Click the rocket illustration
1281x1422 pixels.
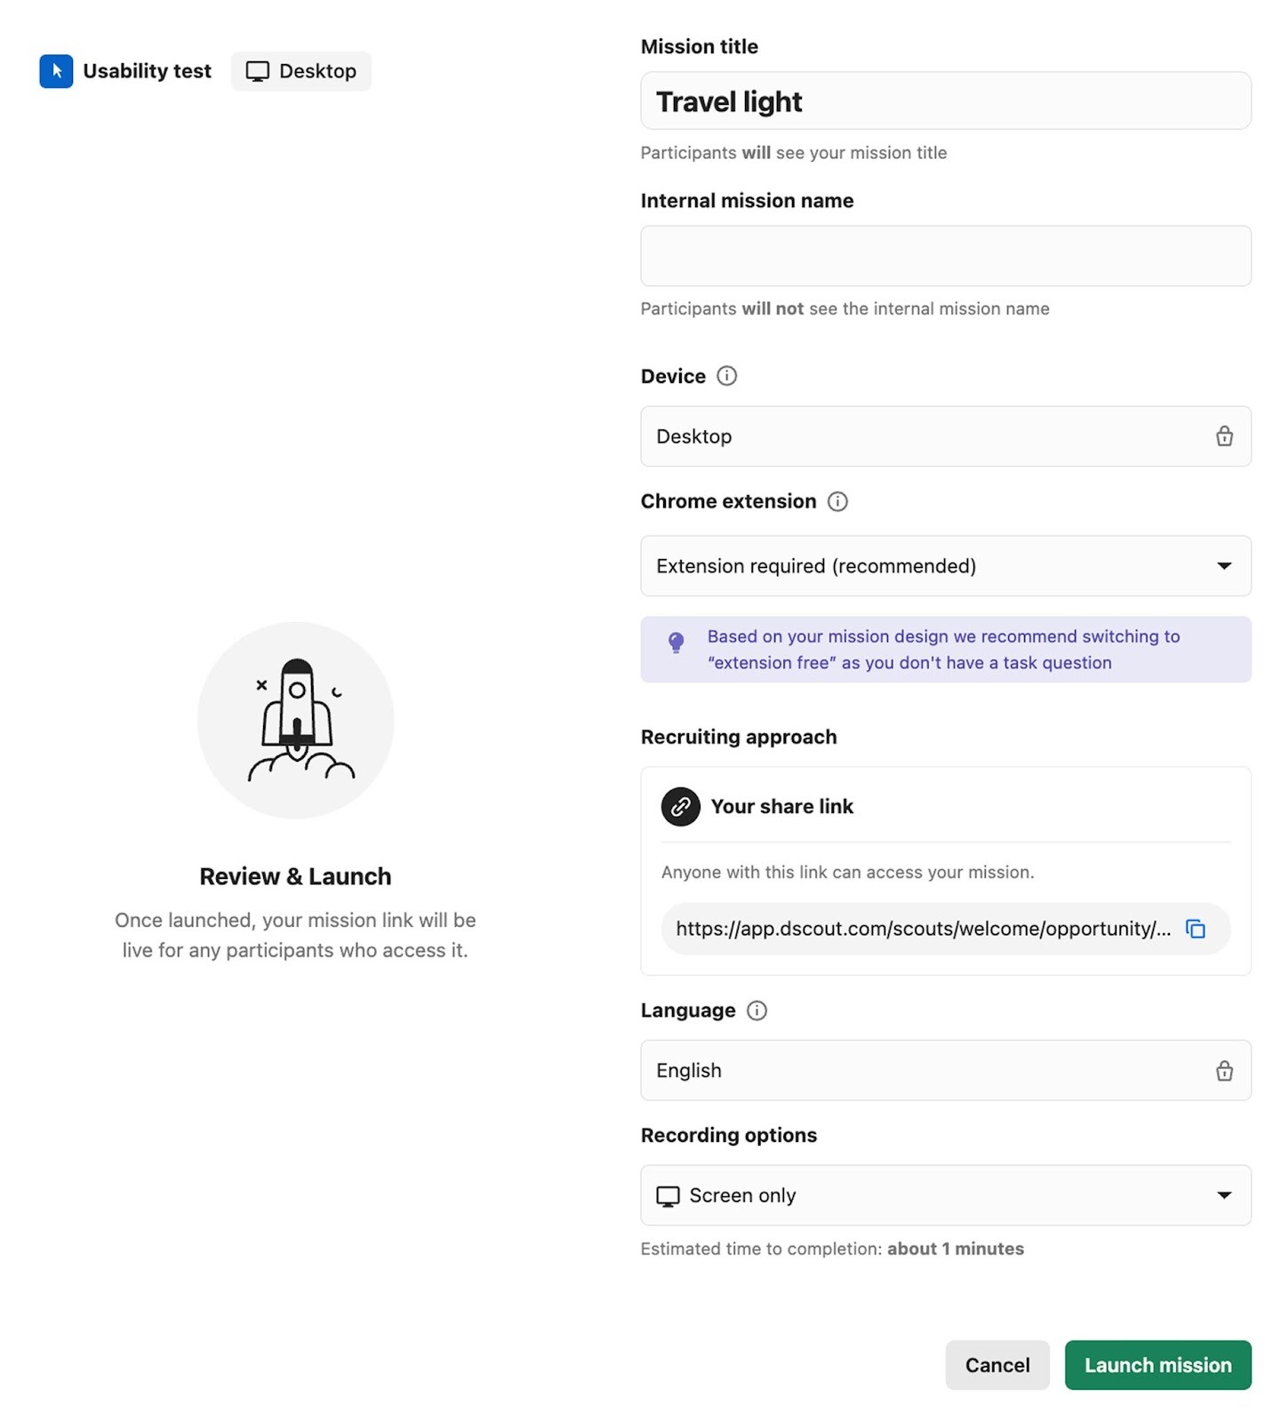295,720
